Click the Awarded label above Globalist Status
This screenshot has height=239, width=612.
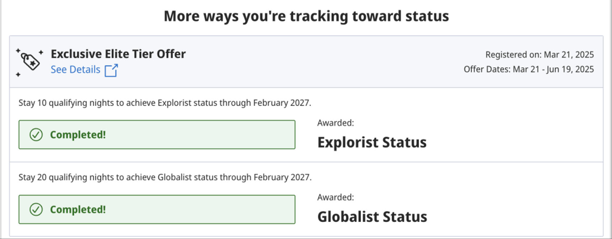pyautogui.click(x=336, y=197)
